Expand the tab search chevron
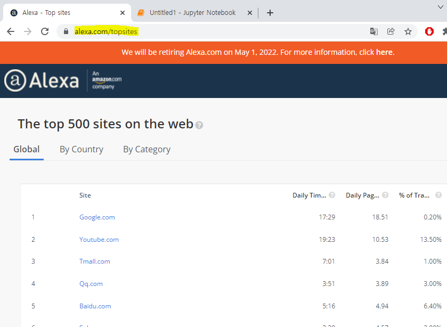This screenshot has width=447, height=327. tap(441, 7)
